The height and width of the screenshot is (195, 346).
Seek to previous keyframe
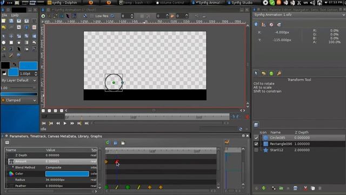point(51,123)
